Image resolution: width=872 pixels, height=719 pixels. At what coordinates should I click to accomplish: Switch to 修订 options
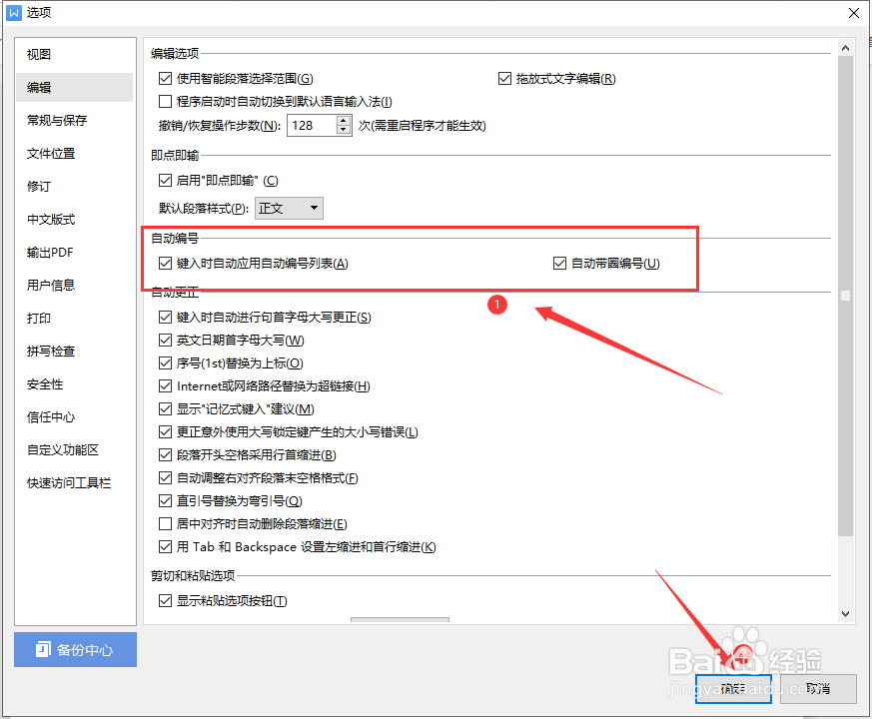39,187
